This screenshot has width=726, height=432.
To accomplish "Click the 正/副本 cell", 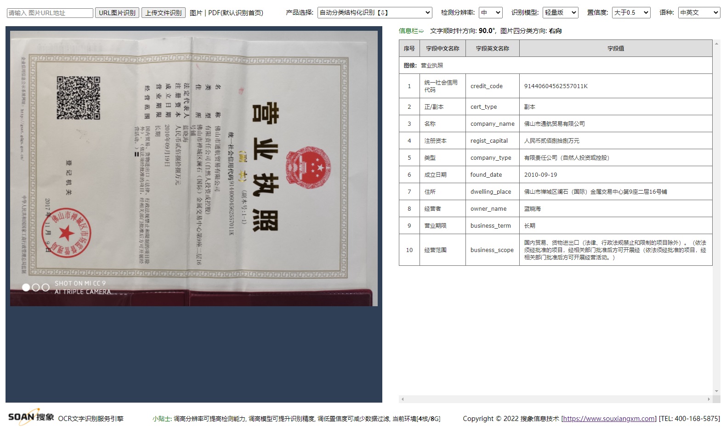I will pos(442,107).
